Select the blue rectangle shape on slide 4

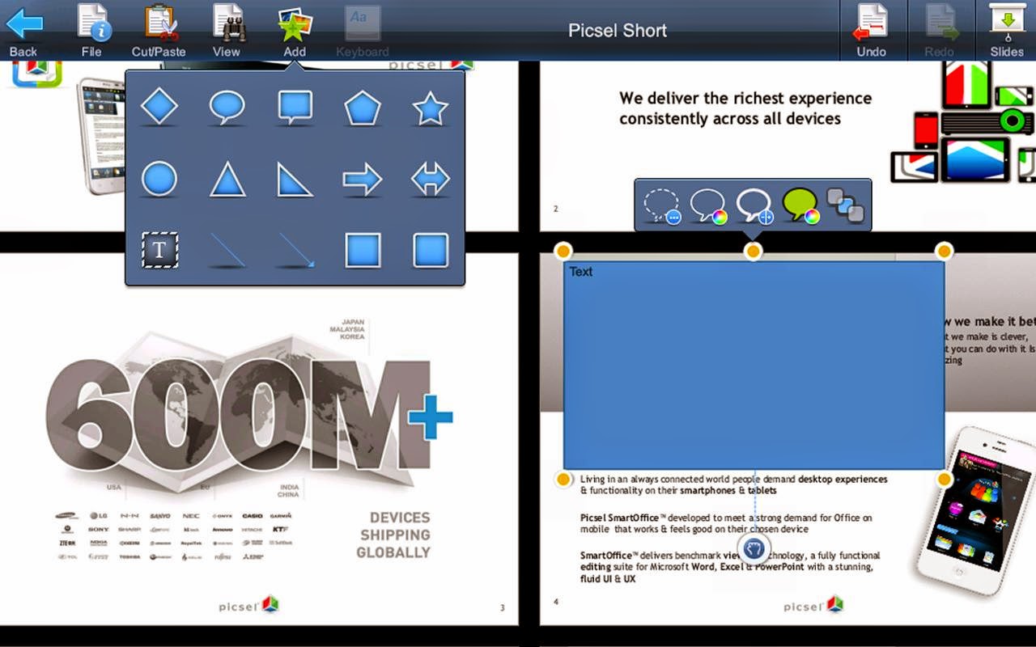coord(754,365)
